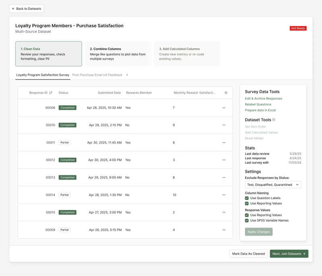The height and width of the screenshot is (276, 322).
Task: Open row actions menu for response 00014
Action: pyautogui.click(x=224, y=195)
